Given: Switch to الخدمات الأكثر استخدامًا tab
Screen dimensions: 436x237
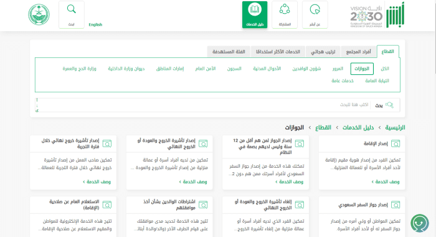Looking at the screenshot, I should click(x=278, y=52).
